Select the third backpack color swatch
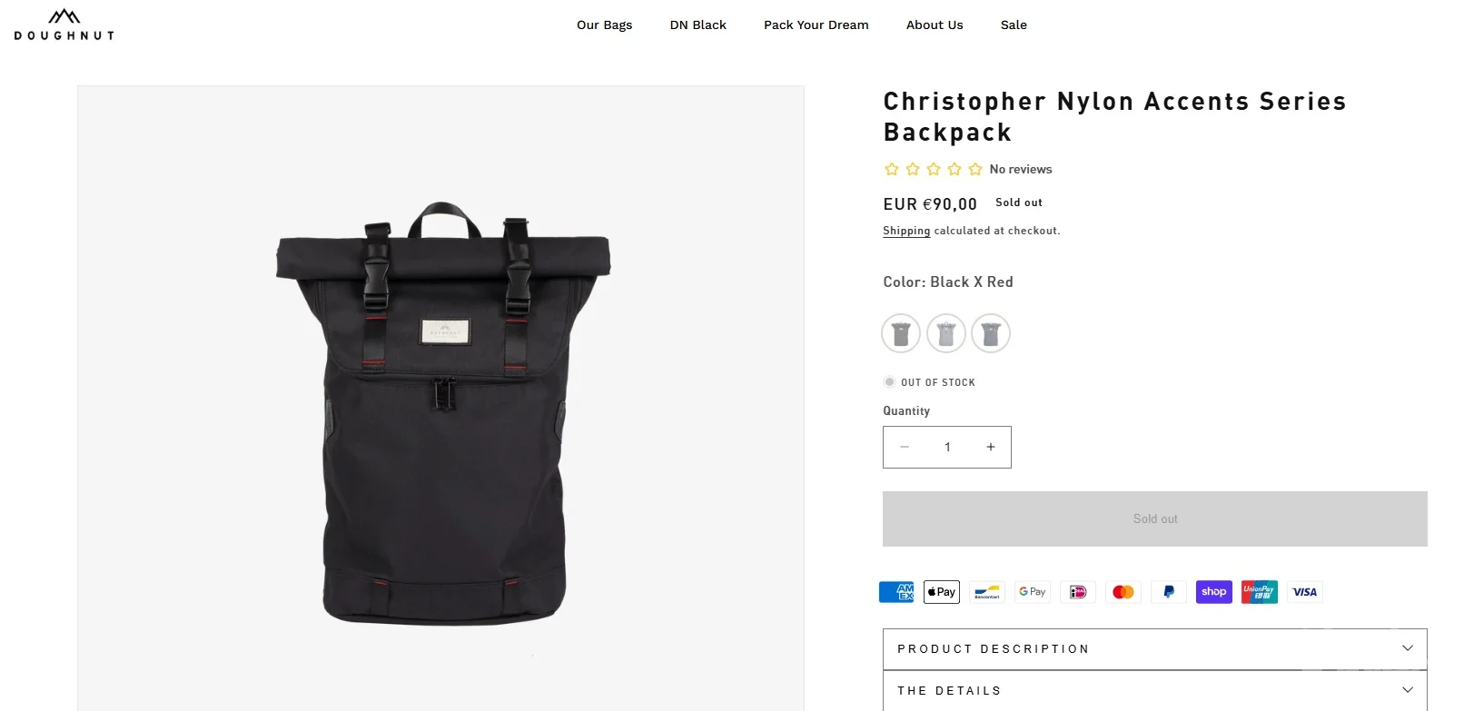The image size is (1464, 711). tap(991, 333)
